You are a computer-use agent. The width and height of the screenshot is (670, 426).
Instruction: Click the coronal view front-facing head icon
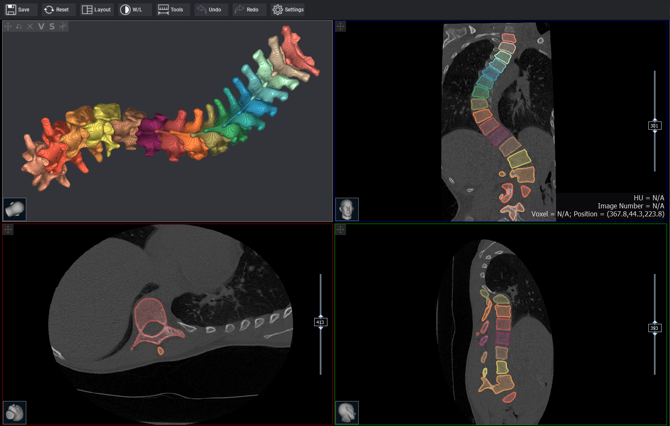click(347, 209)
